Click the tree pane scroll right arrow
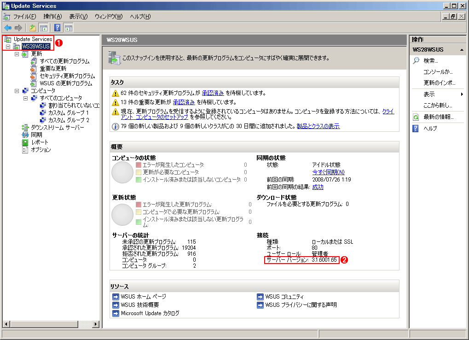 96,324
